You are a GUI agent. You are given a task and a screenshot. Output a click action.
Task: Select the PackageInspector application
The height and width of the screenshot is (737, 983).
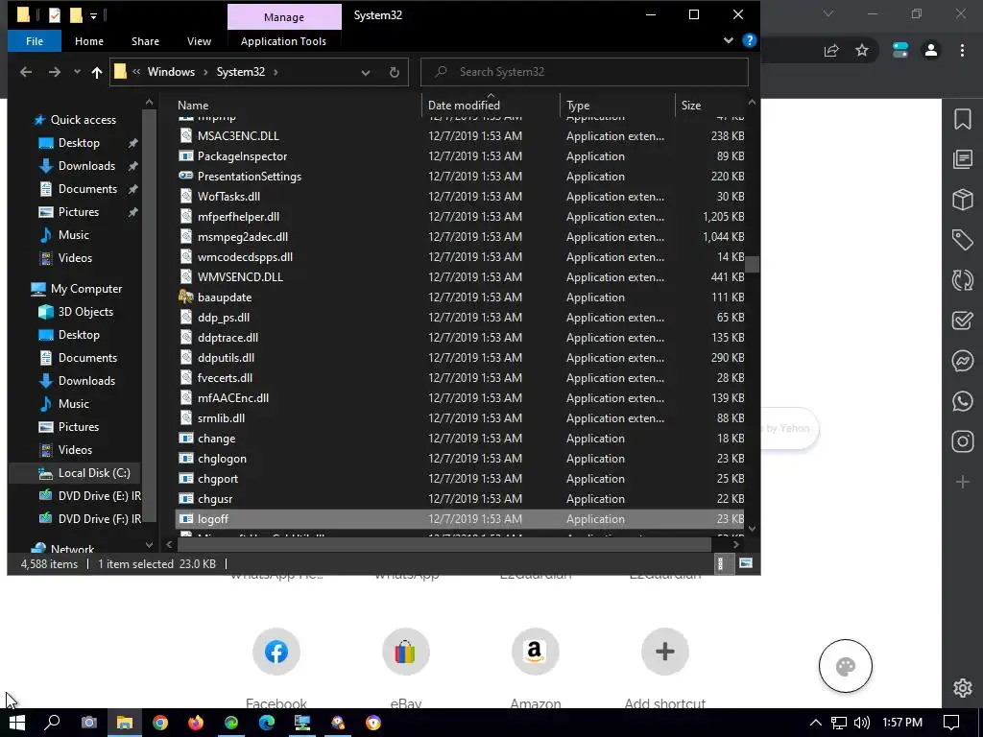tap(242, 156)
